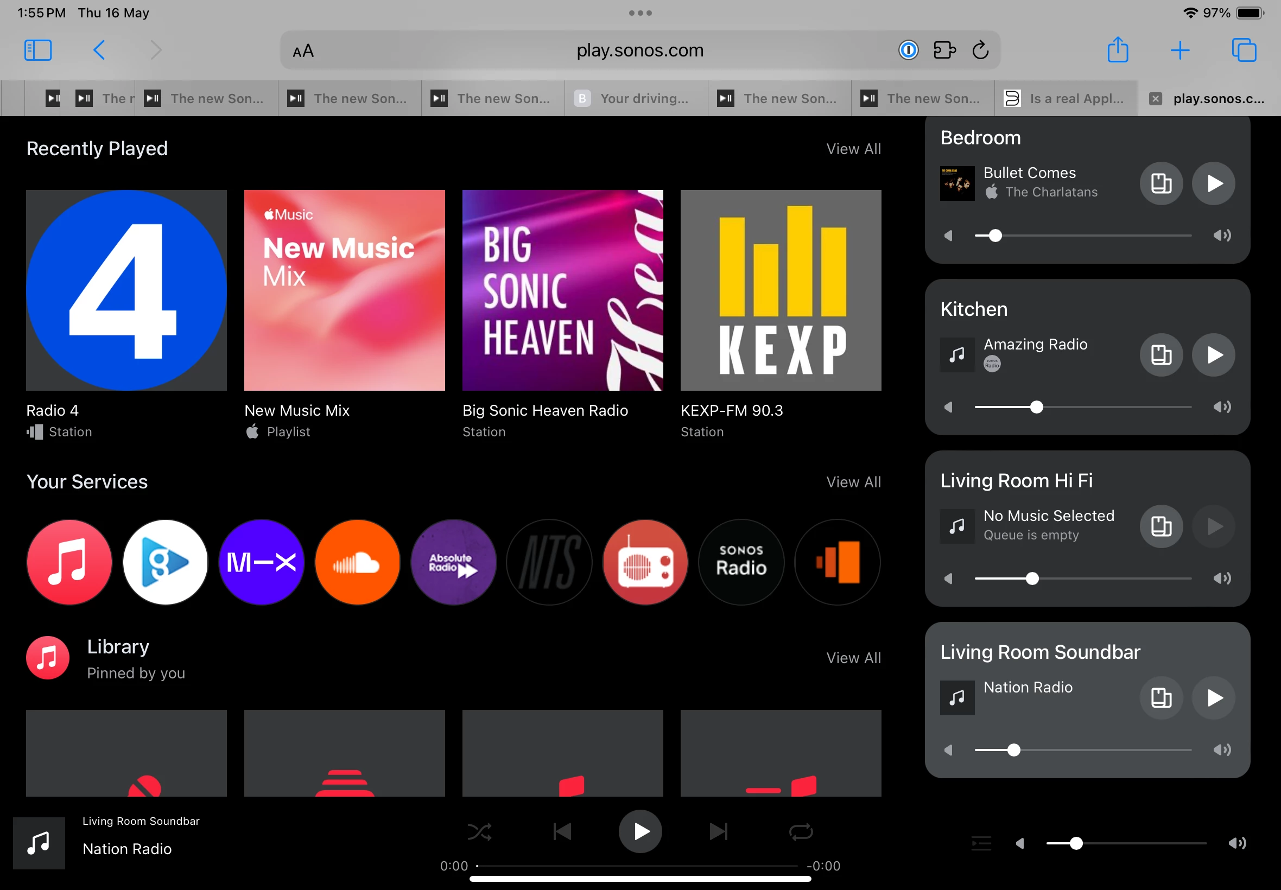Open Big Sonic Heaven Radio thumbnail
Screen dimensions: 1281x890
tap(563, 290)
